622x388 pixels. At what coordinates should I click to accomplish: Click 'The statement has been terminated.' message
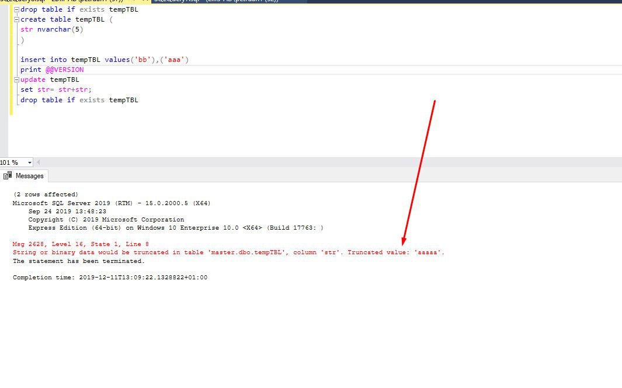tap(78, 261)
